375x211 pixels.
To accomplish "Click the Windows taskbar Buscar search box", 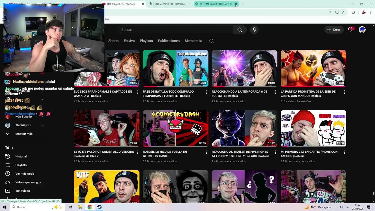I will coord(37,207).
